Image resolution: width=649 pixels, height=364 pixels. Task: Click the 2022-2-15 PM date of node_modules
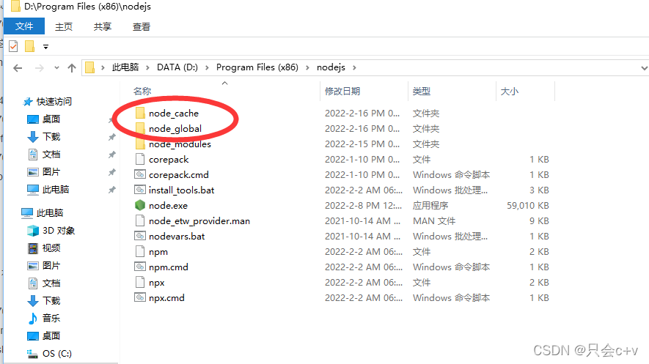click(x=362, y=144)
